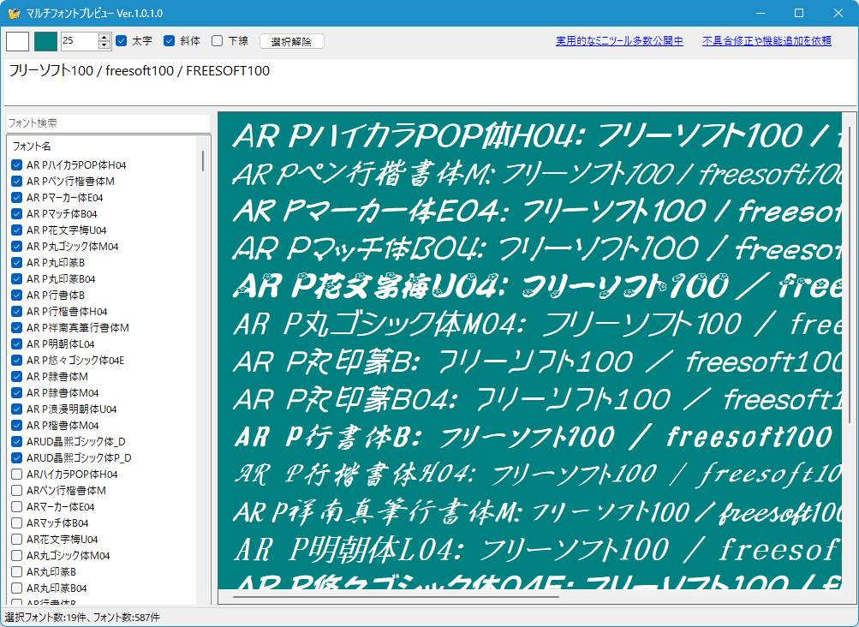Uncheck AR P隷書体M04 font

coord(17,393)
